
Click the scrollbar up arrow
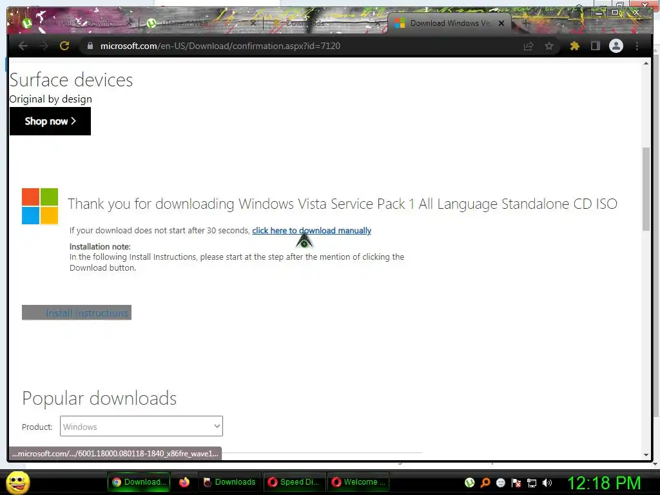[x=646, y=64]
